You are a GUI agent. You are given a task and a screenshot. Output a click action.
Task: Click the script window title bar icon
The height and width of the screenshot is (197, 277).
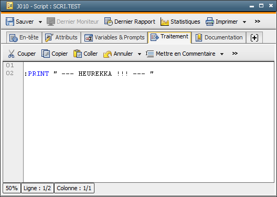point(10,6)
